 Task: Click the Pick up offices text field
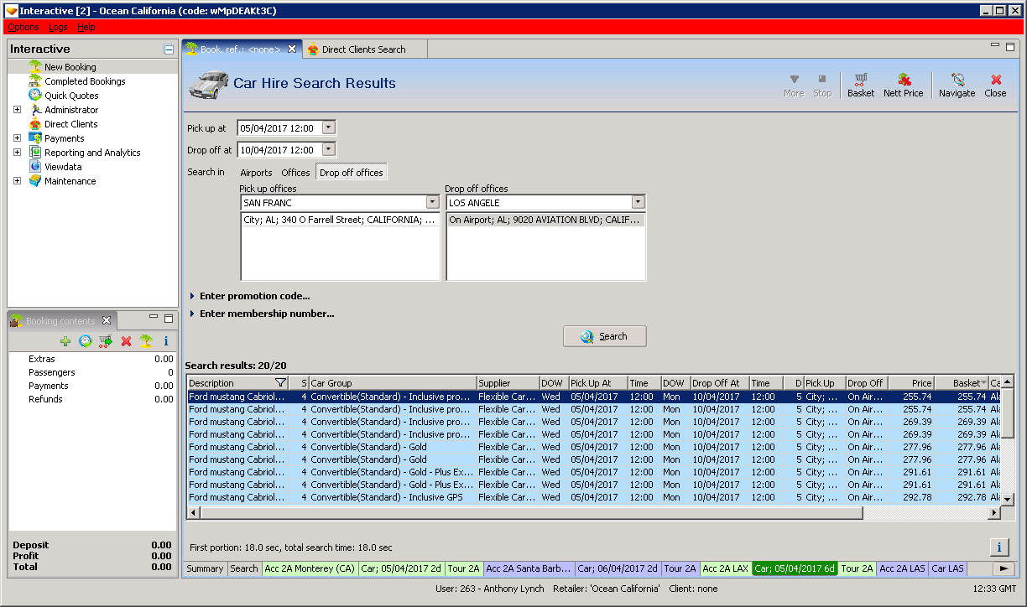[332, 202]
